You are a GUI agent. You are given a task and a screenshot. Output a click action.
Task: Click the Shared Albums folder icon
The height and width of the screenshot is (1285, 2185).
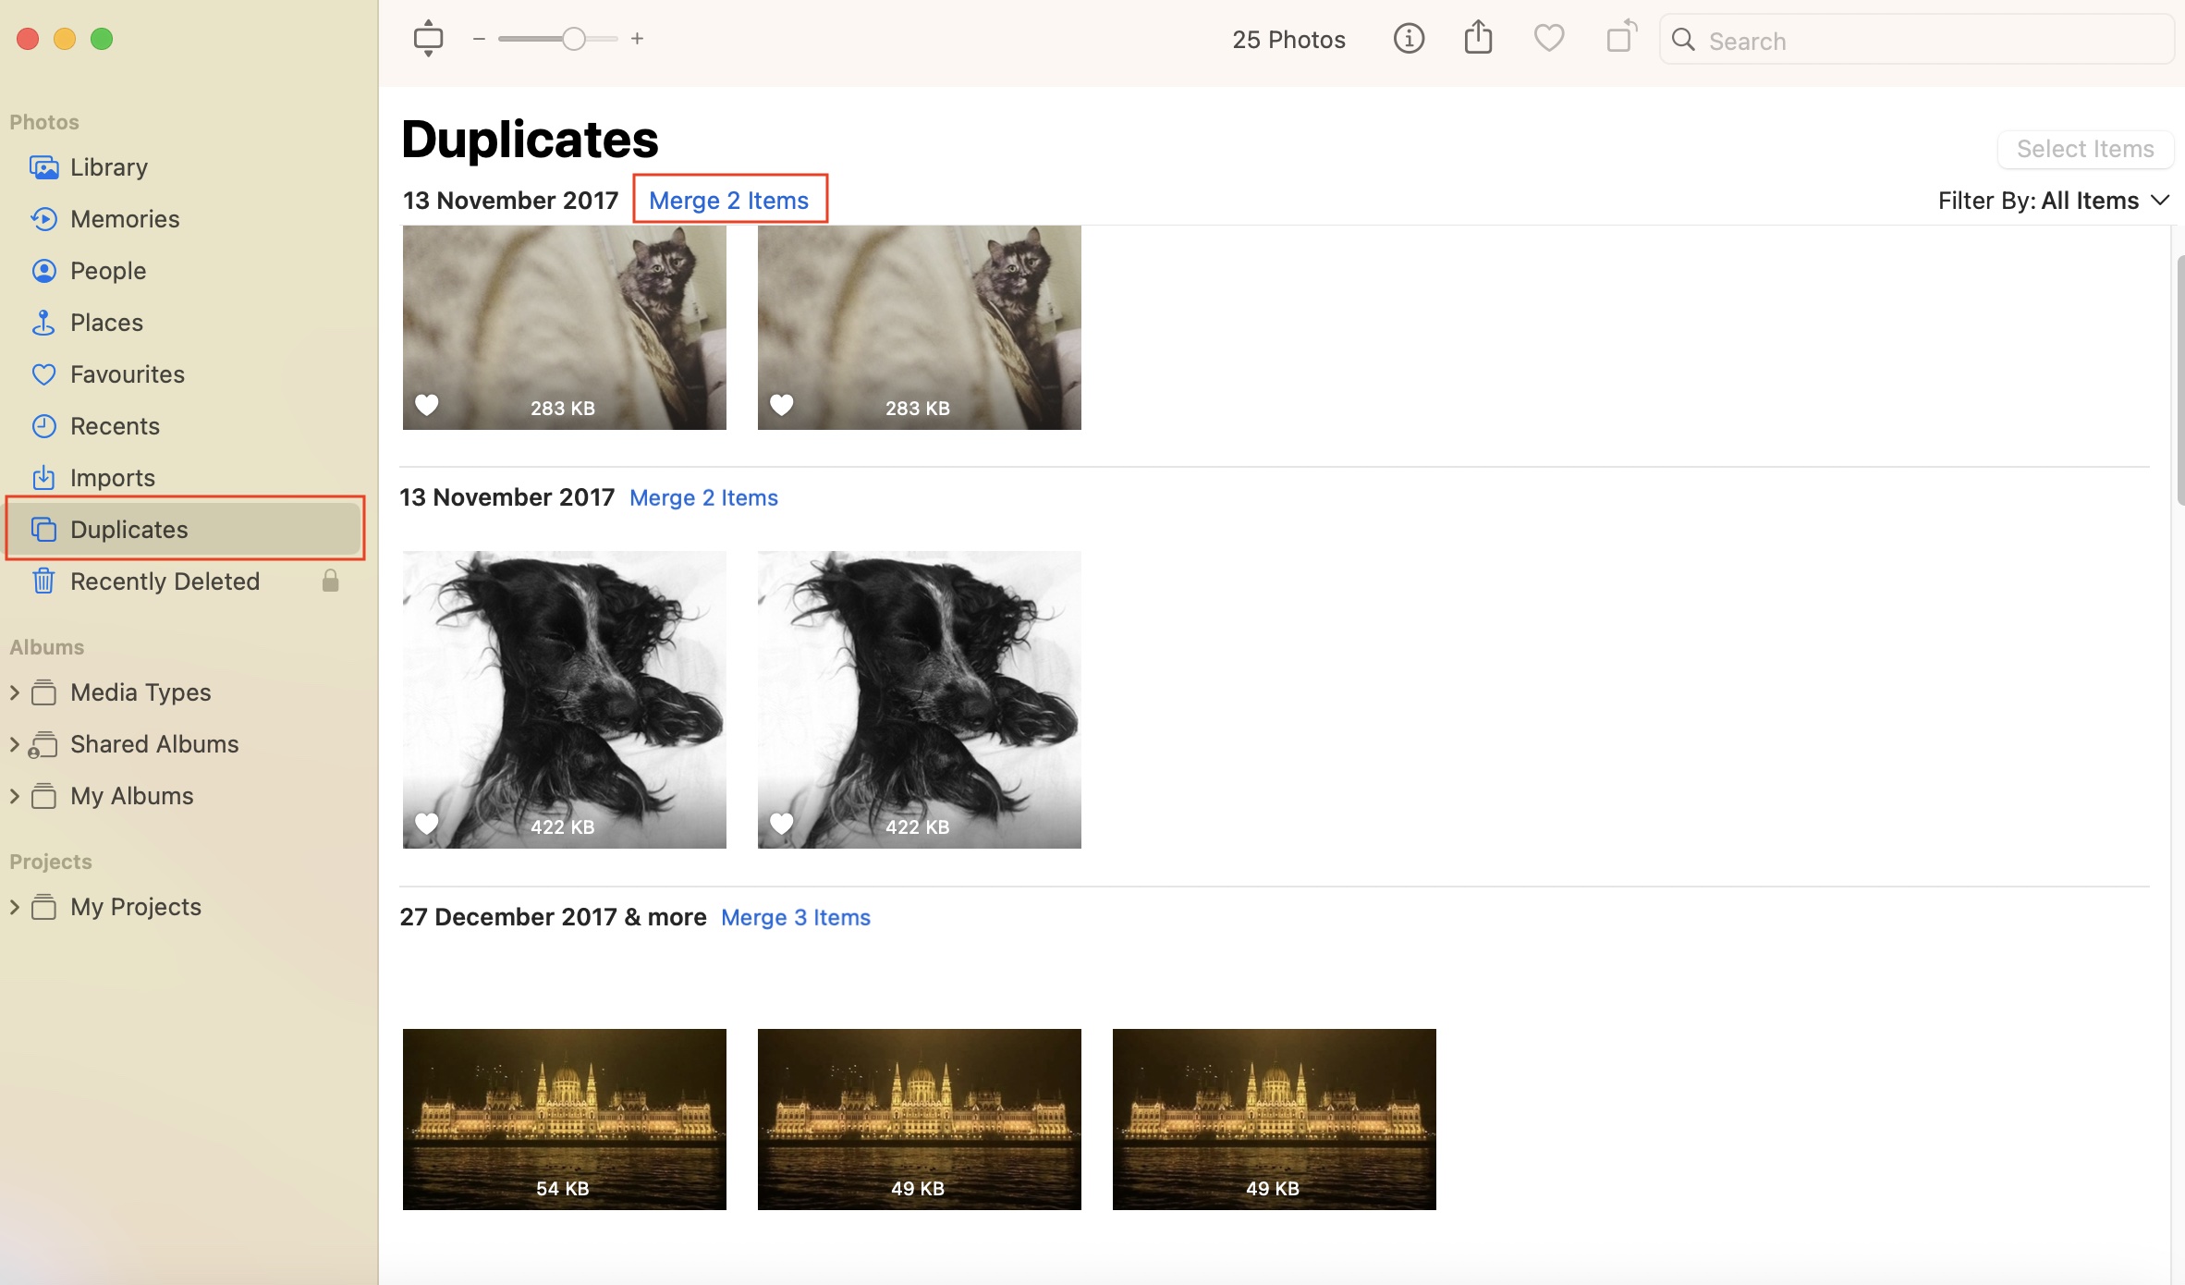[43, 744]
